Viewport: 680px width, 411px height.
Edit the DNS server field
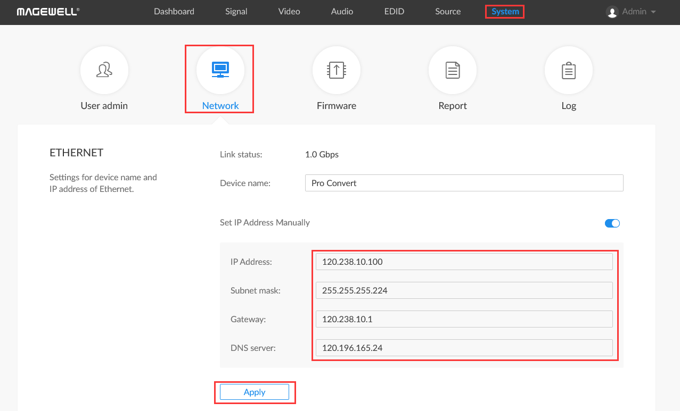[x=463, y=348]
